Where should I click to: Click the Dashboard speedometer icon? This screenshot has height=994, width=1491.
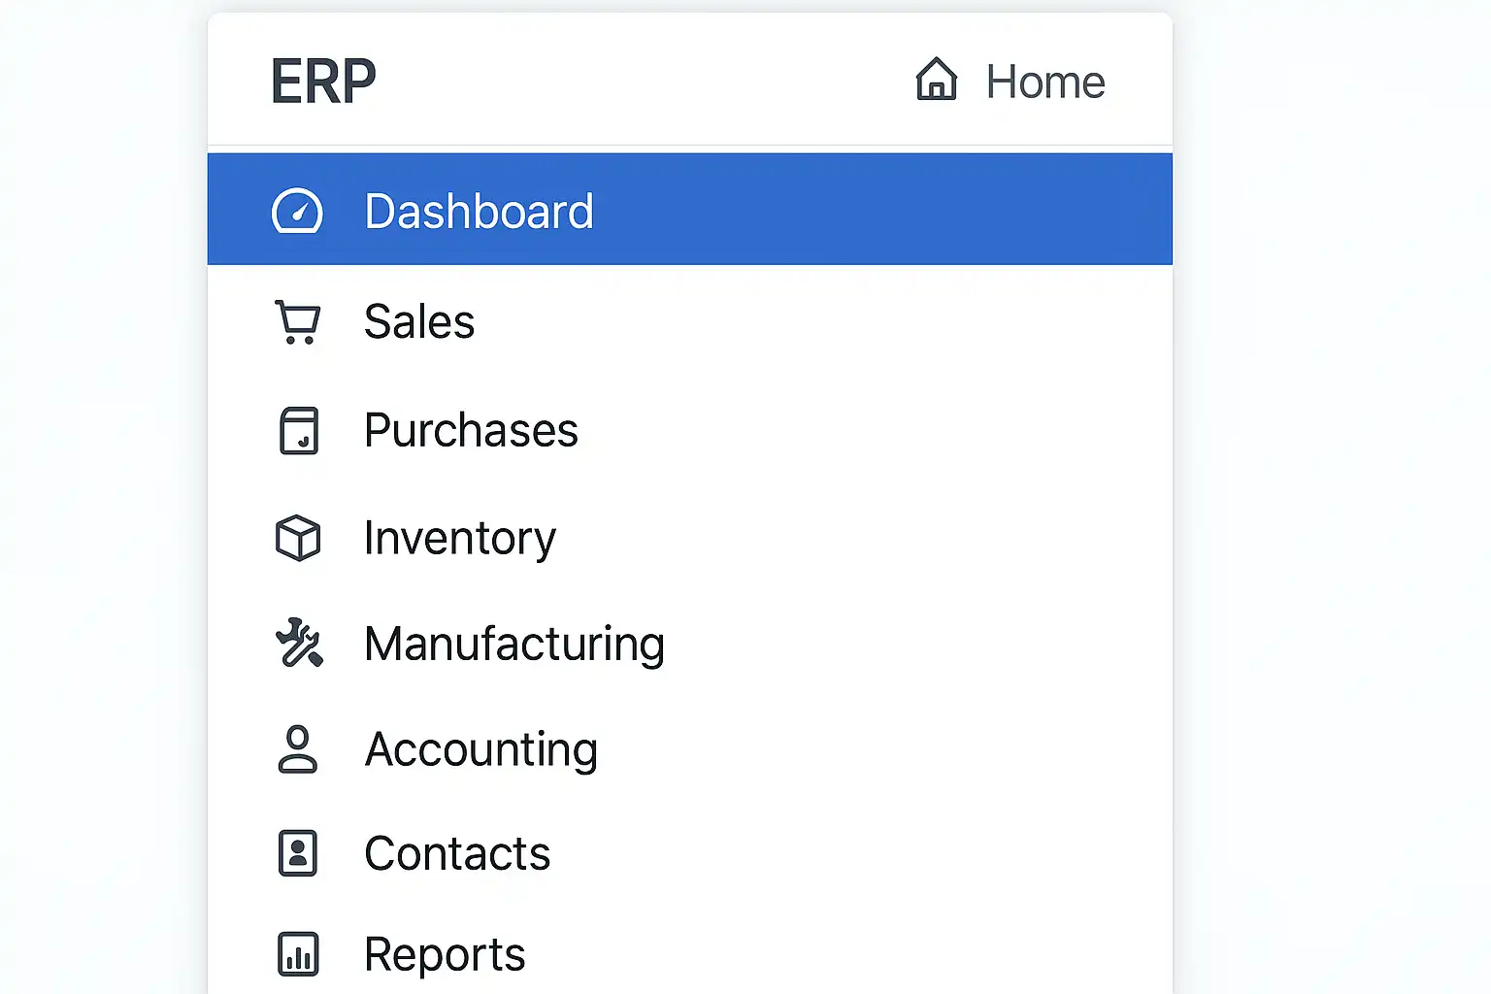[x=297, y=211]
